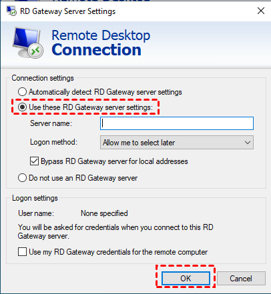Click the Server name label
The image size is (271, 294).
pos(51,123)
